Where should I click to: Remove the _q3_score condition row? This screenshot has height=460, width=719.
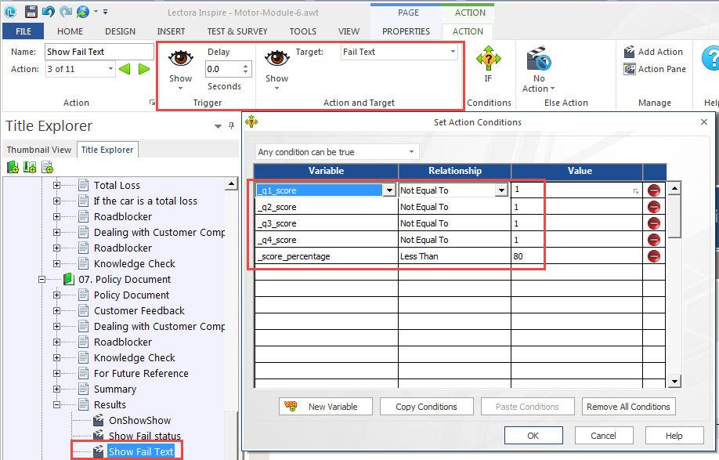[x=654, y=223]
